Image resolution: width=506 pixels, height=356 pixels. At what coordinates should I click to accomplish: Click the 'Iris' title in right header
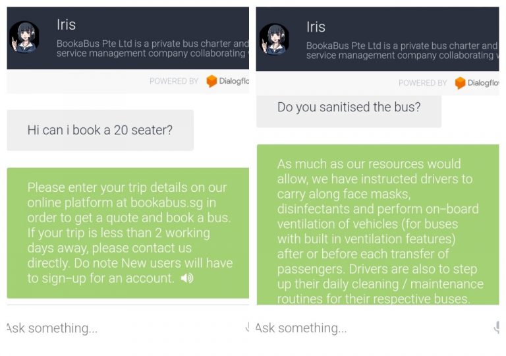coord(316,27)
